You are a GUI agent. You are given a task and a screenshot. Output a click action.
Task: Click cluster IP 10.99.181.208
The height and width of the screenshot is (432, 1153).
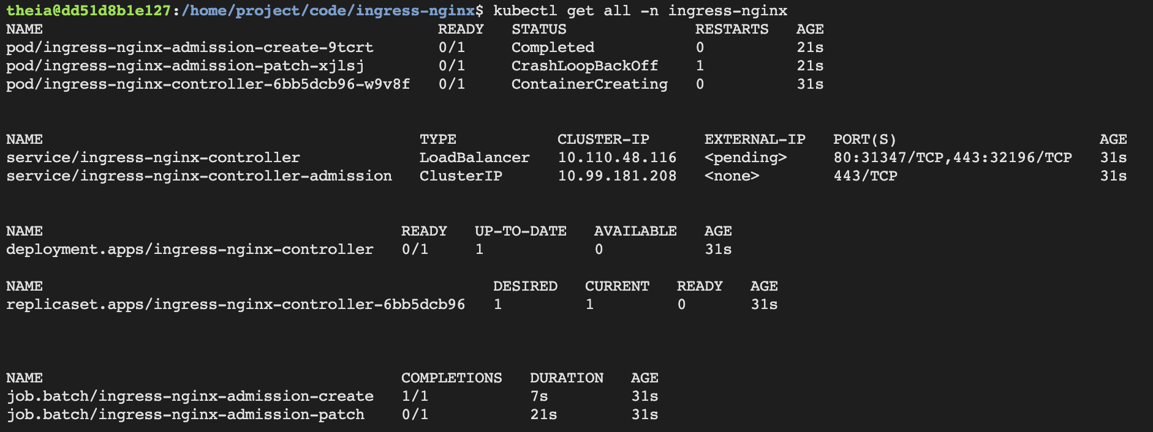click(617, 176)
